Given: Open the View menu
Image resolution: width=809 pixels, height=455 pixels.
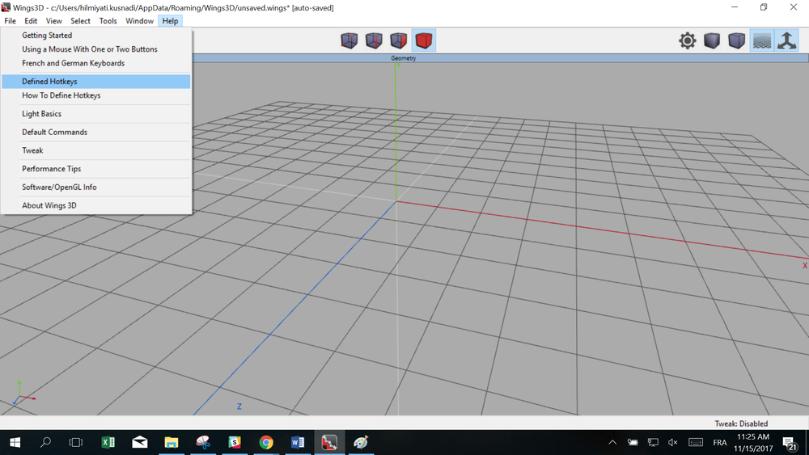Looking at the screenshot, I should [x=53, y=21].
